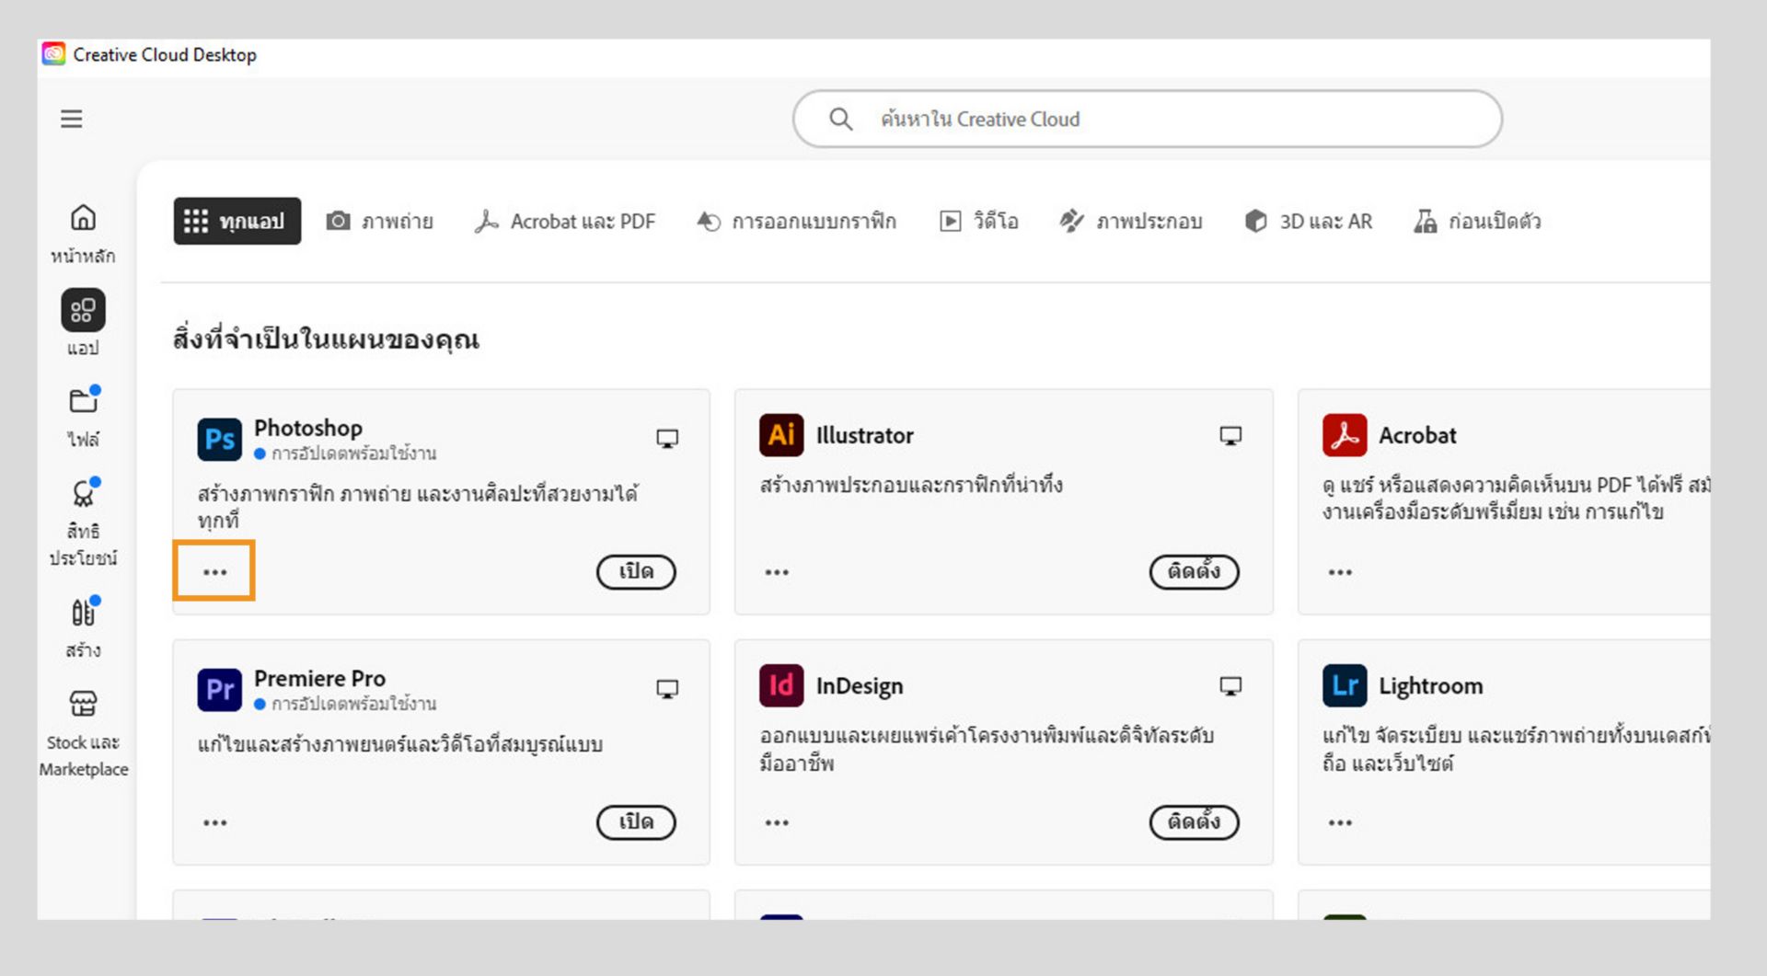1767x976 pixels.
Task: Click เปิด button to open Photoshop
Action: pyautogui.click(x=636, y=572)
